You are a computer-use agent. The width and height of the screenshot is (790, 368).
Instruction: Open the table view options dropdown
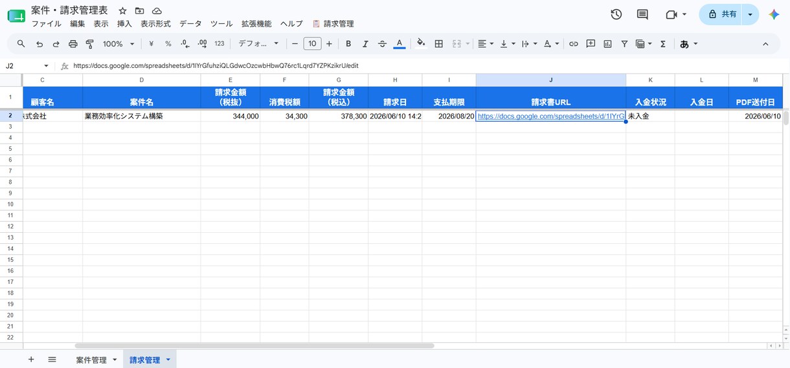pyautogui.click(x=644, y=44)
